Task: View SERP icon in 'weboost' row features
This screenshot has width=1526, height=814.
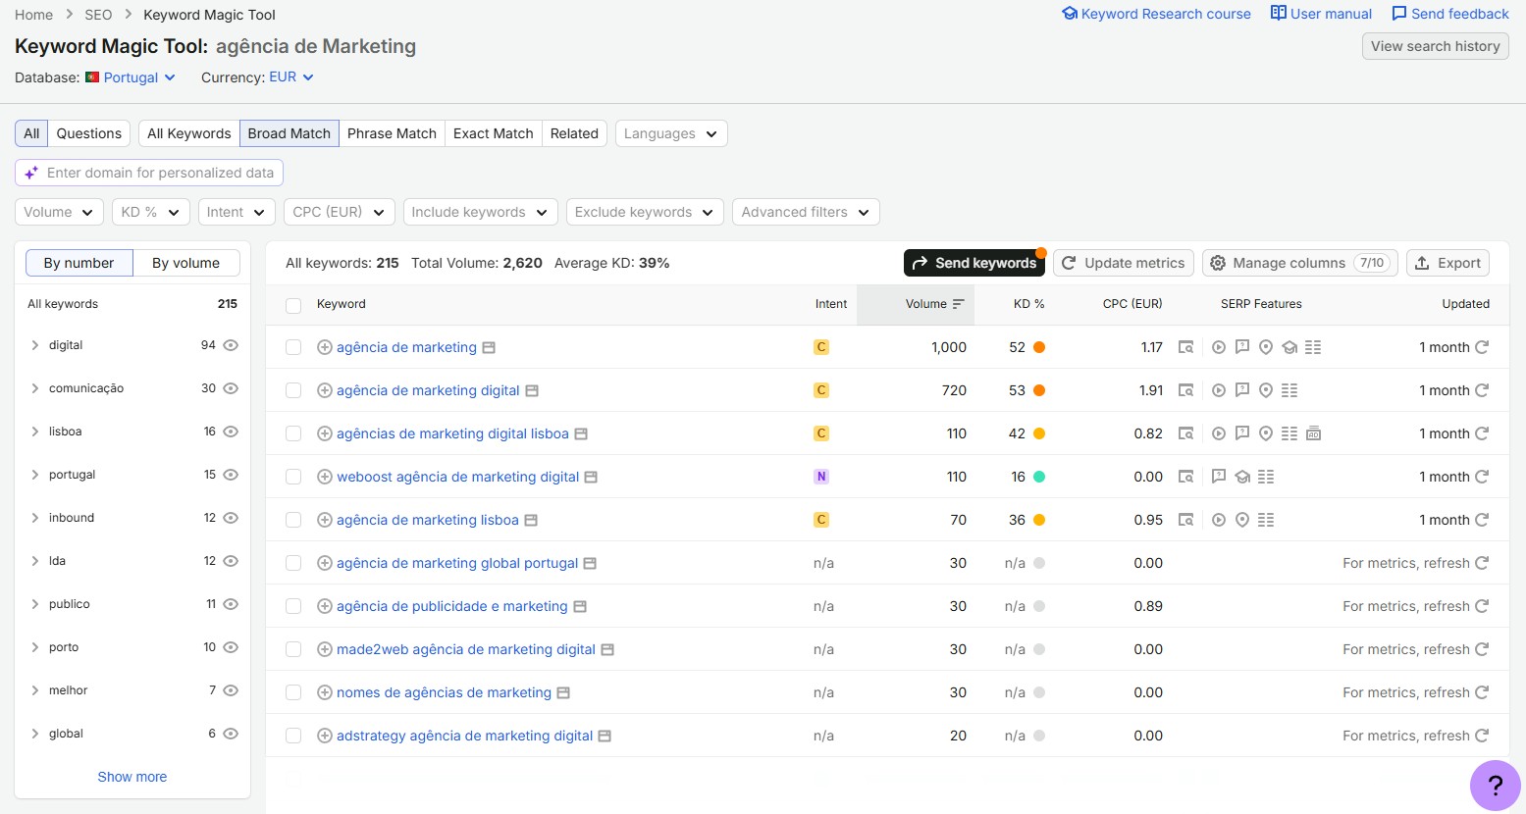Action: (x=1186, y=477)
